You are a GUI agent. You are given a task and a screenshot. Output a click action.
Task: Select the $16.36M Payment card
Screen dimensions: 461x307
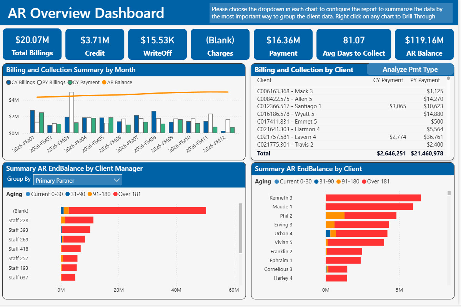click(x=283, y=44)
